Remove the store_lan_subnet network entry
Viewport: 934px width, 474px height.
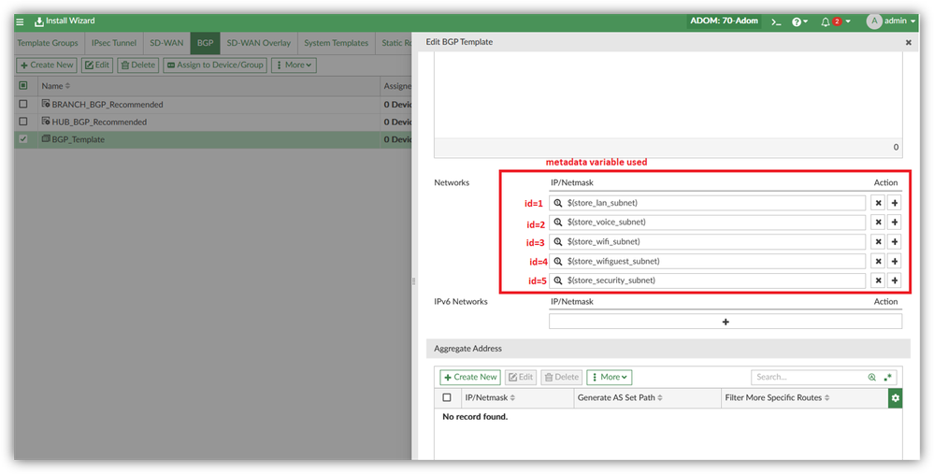point(878,203)
